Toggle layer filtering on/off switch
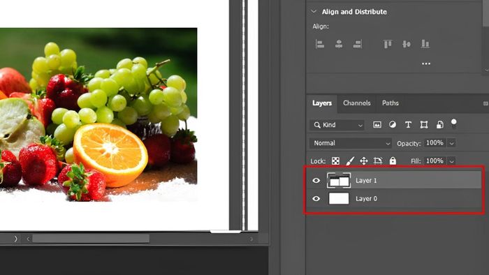 coord(454,124)
